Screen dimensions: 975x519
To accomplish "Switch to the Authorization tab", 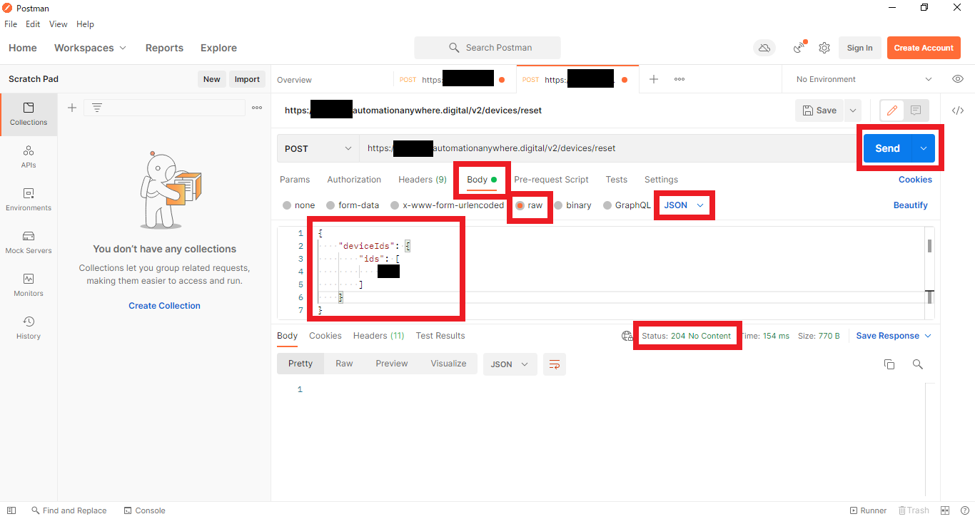I will [x=354, y=180].
